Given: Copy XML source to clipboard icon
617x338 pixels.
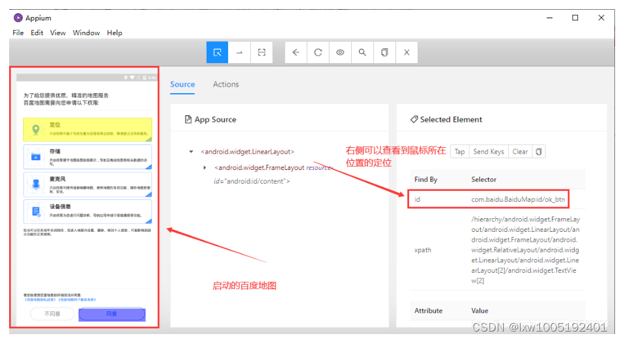Looking at the screenshot, I should [384, 52].
